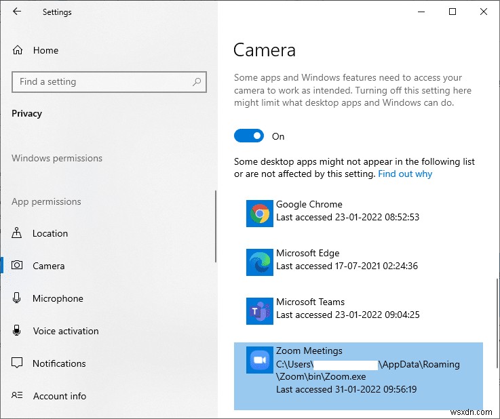Maximize the Settings window
This screenshot has height=419, width=500.
point(452,12)
